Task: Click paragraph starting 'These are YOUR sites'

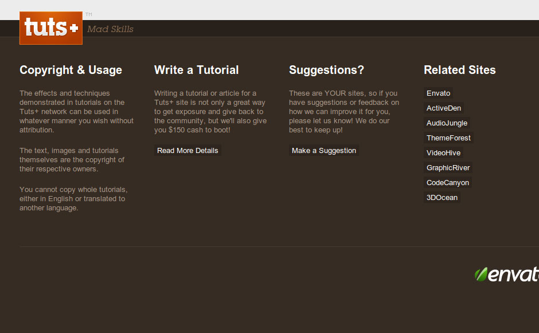Action: 344,111
